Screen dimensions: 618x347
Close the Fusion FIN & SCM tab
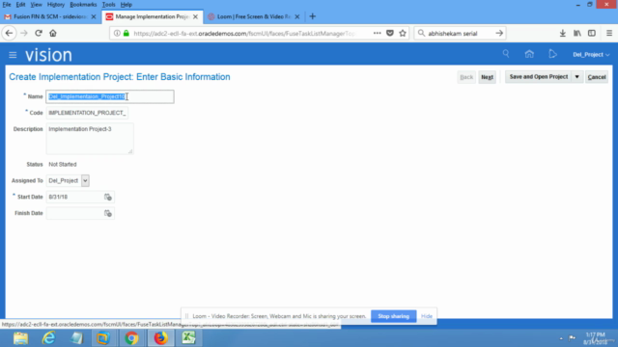click(x=94, y=16)
